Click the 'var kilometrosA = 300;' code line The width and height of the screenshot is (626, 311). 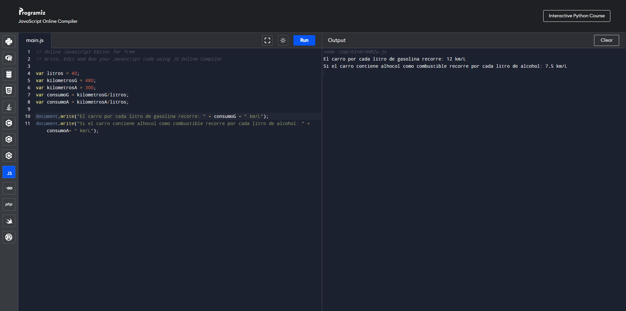[x=66, y=88]
